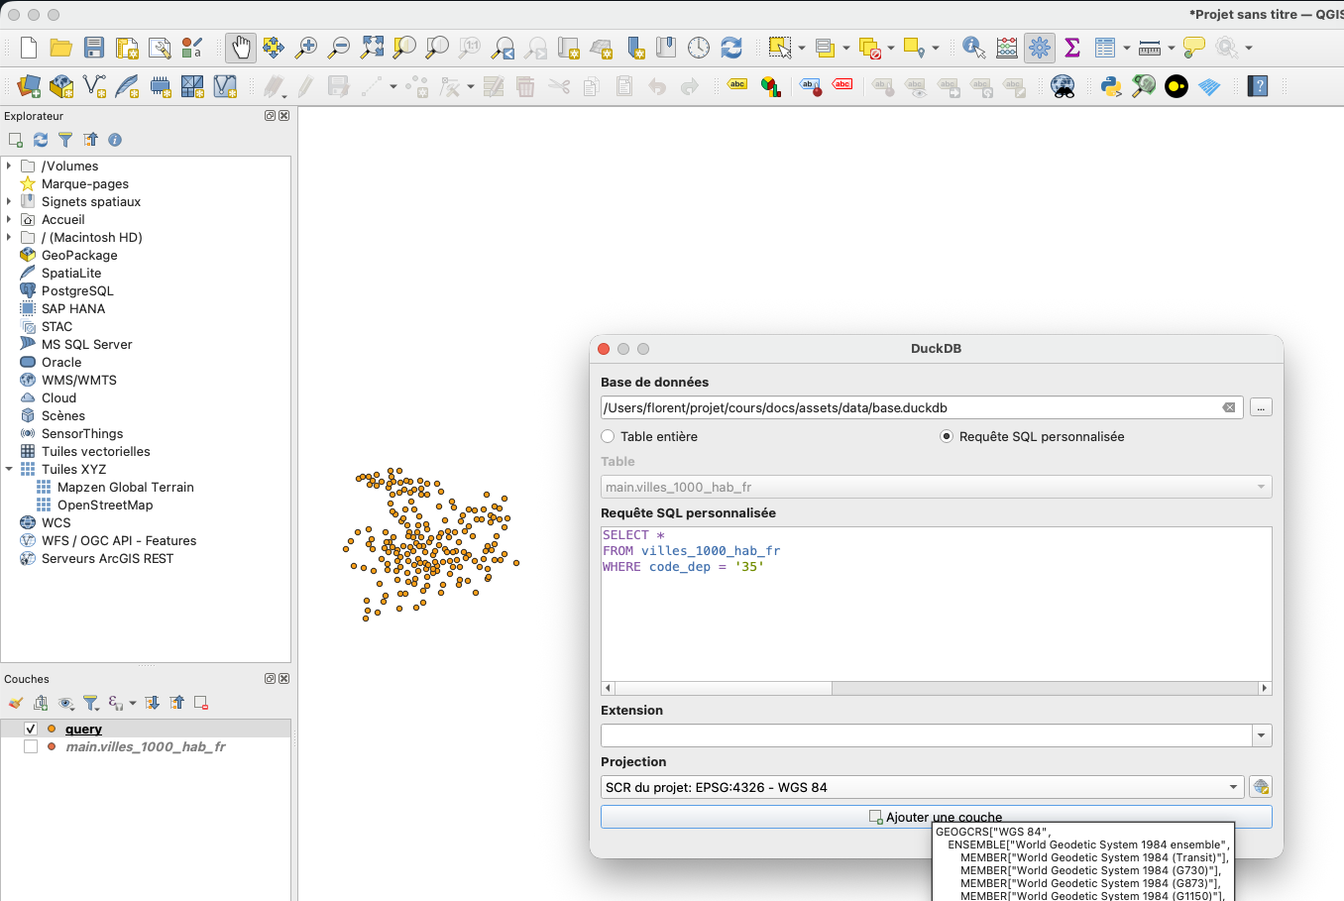The height and width of the screenshot is (901, 1344).
Task: Select WFS / OGC API - Features entry
Action: click(119, 540)
